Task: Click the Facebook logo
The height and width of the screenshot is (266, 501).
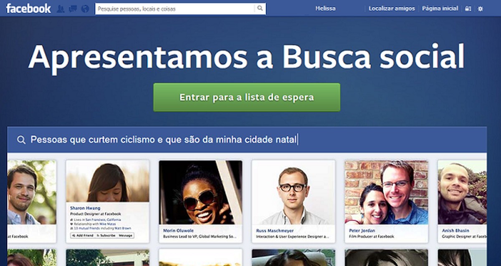Action: (28, 8)
